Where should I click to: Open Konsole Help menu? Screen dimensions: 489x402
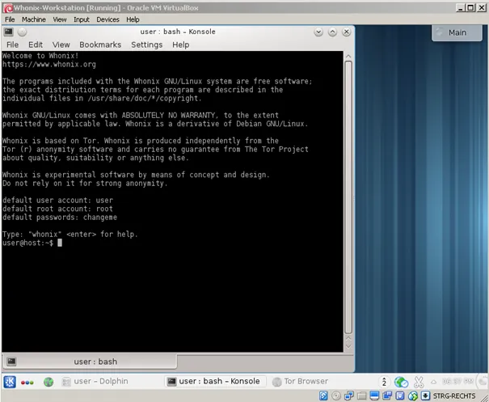[181, 44]
